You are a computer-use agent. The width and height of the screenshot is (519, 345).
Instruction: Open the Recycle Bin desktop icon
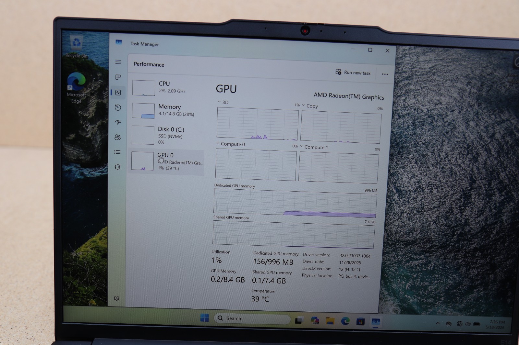click(x=77, y=47)
